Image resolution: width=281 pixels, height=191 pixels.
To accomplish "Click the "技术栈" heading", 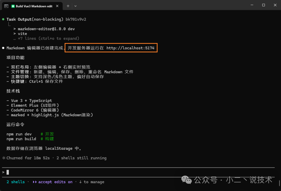I will tap(13, 91).
